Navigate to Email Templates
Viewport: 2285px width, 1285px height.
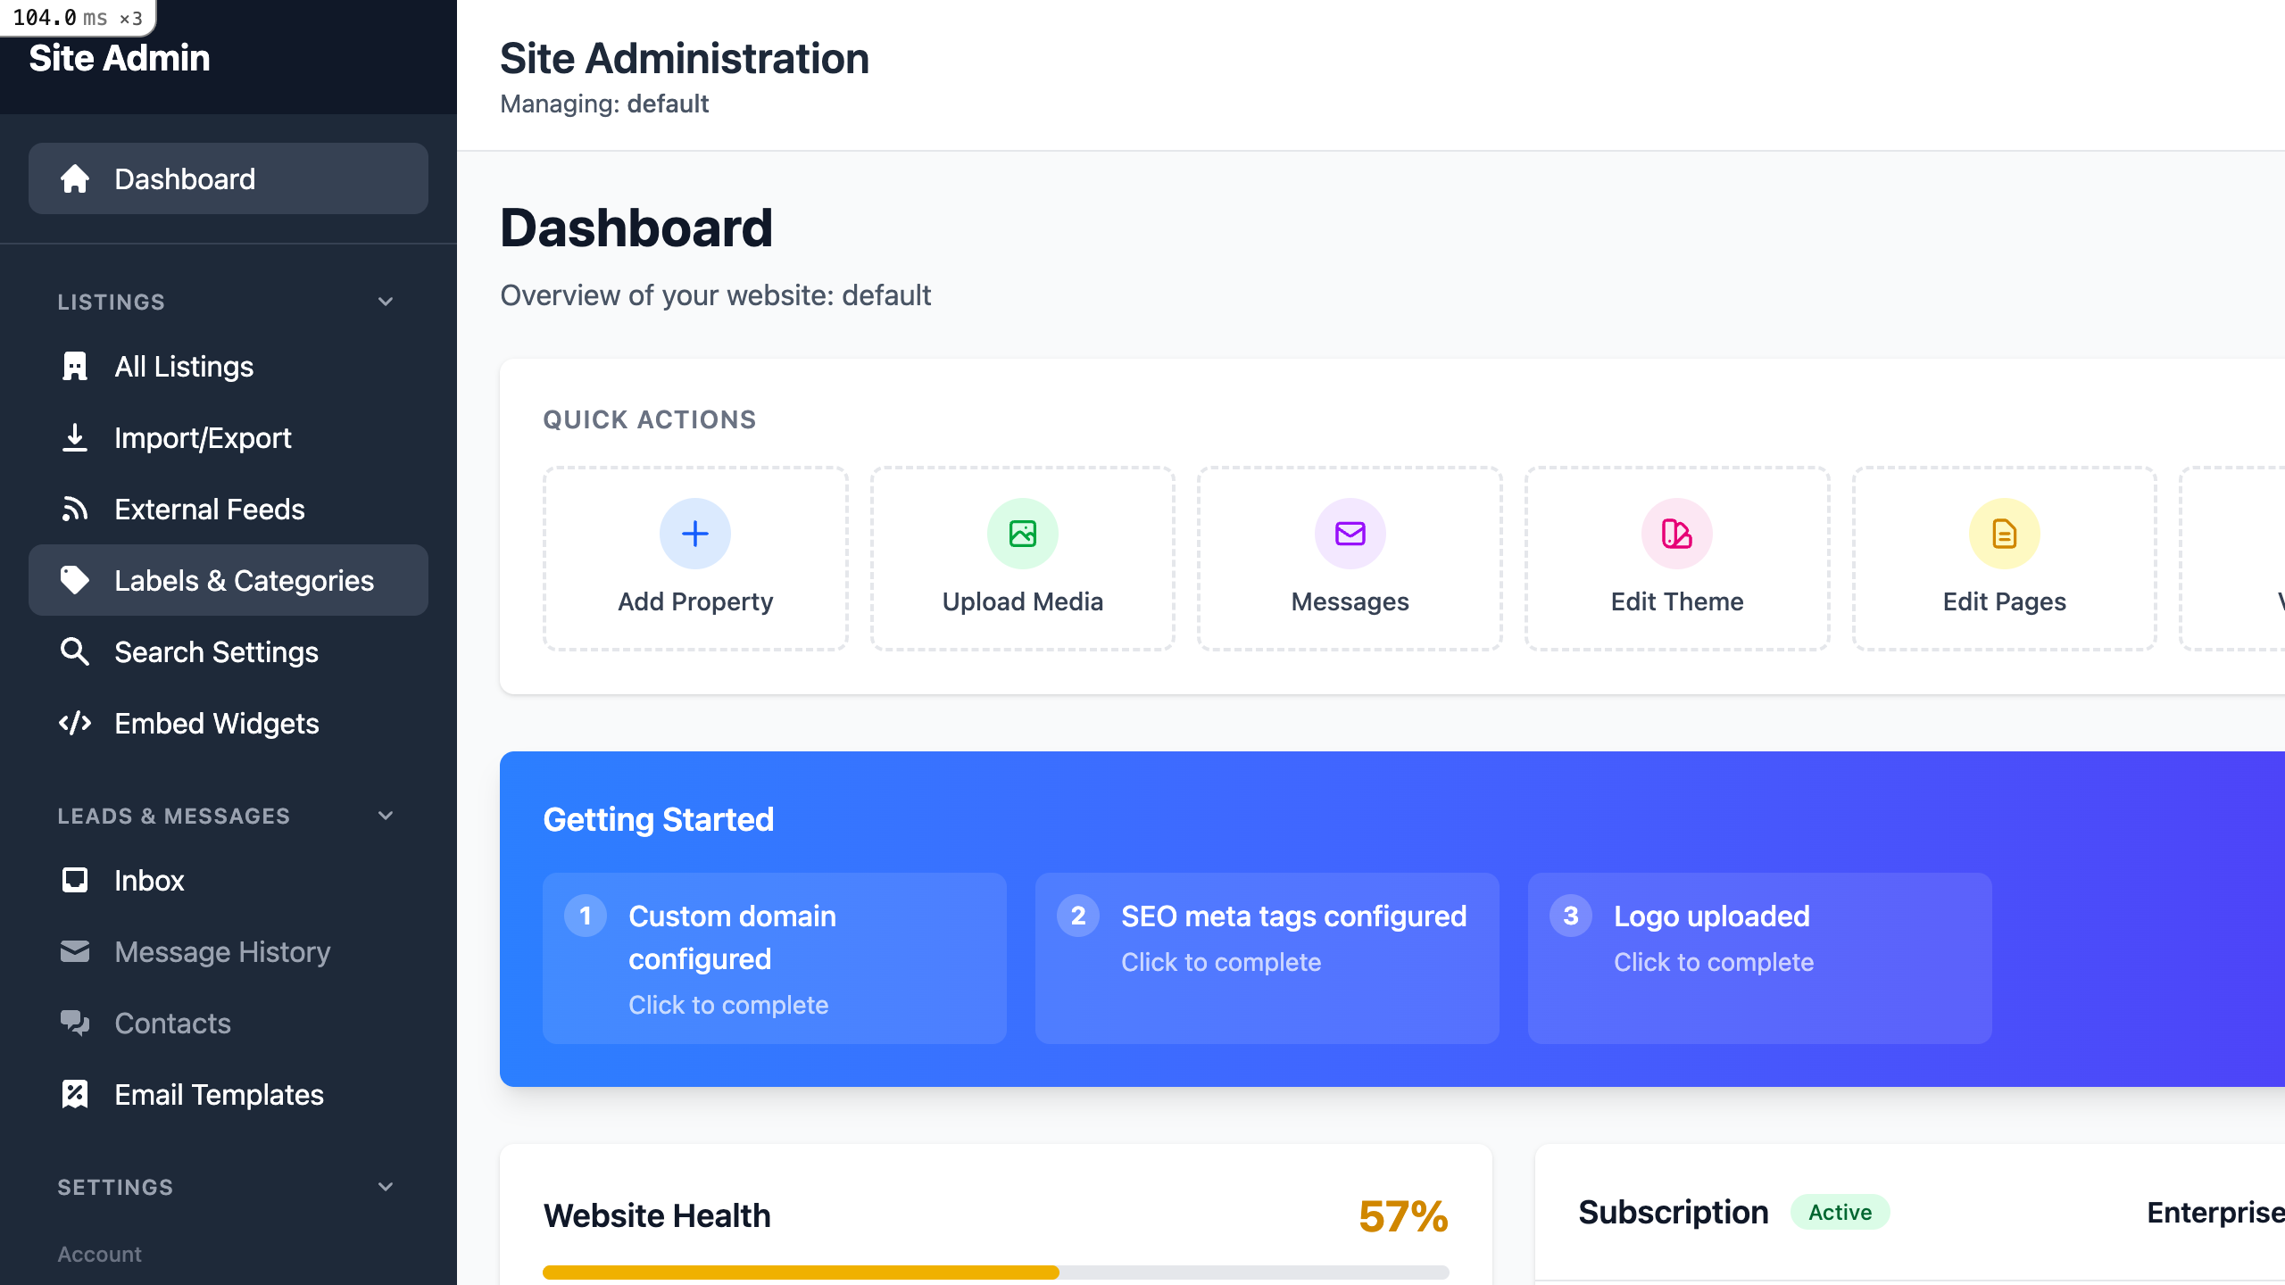click(219, 1094)
